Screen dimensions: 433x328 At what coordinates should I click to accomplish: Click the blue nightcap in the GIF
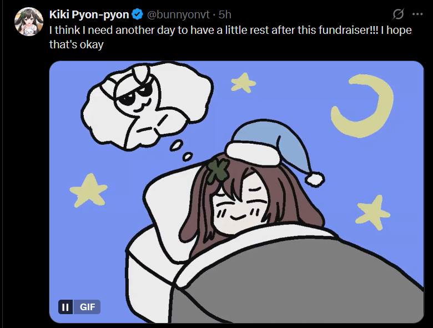tap(272, 150)
